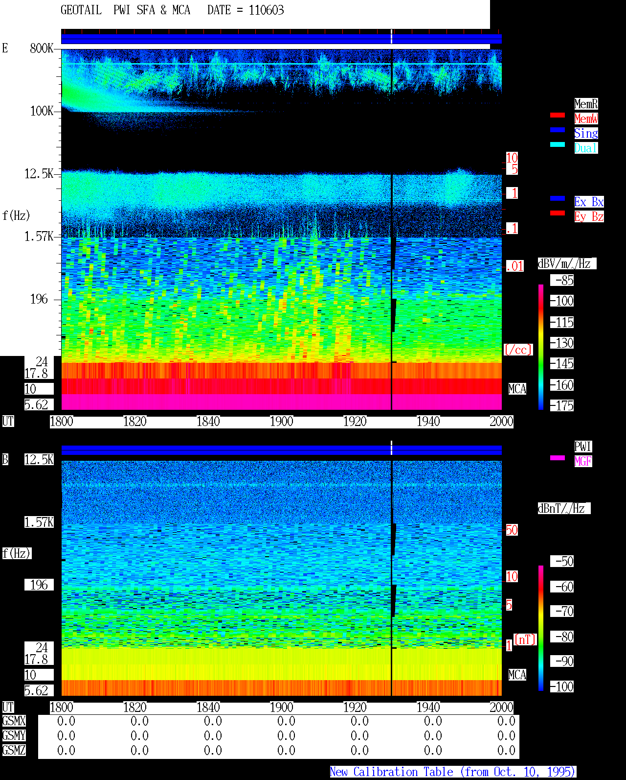
Task: Select the MemR legend label
Action: (x=586, y=104)
